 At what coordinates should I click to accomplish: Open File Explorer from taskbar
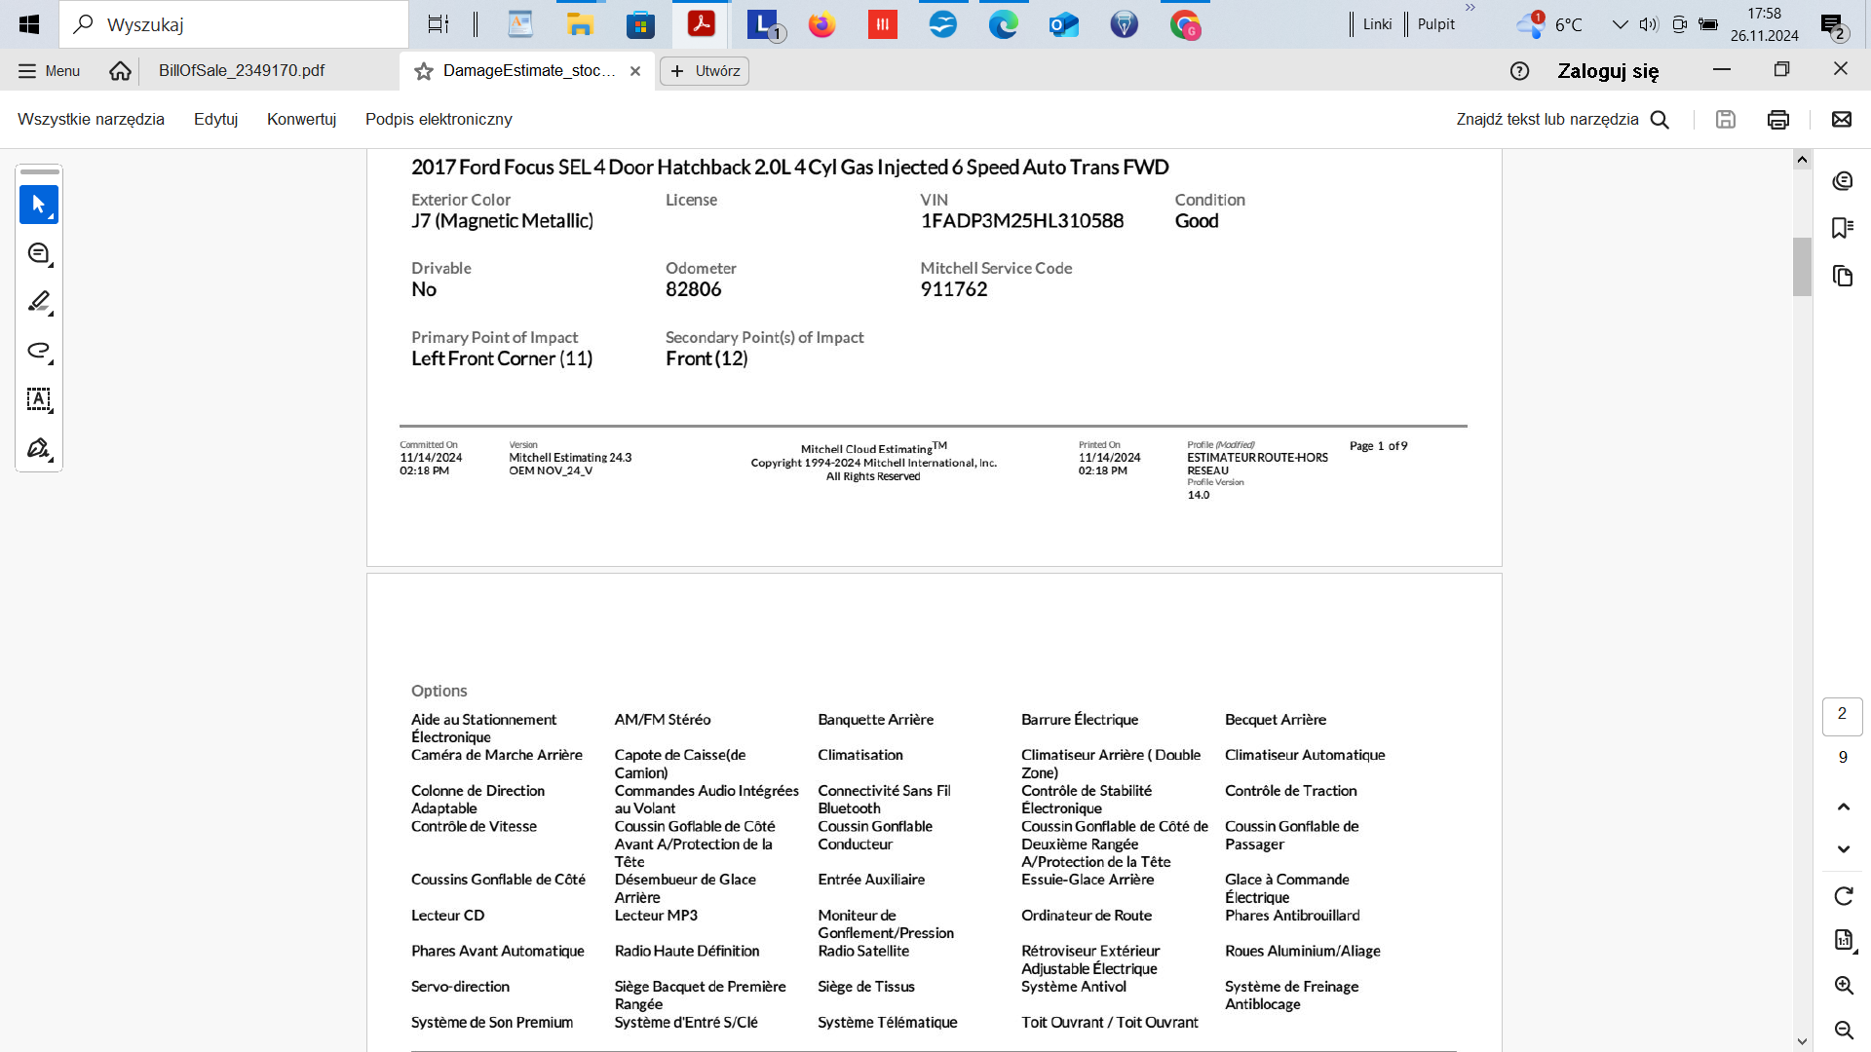pos(581,24)
